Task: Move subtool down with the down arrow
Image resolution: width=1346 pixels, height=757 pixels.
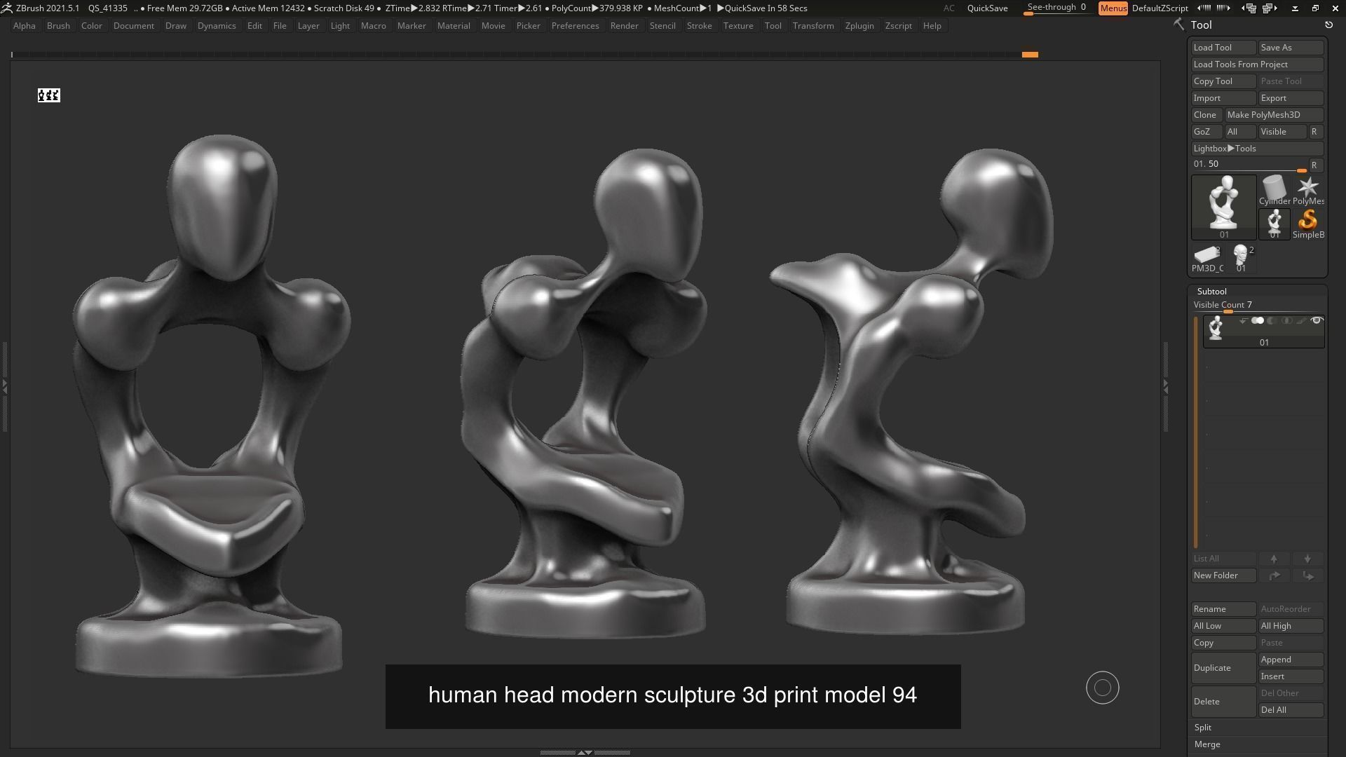Action: coord(1307,559)
